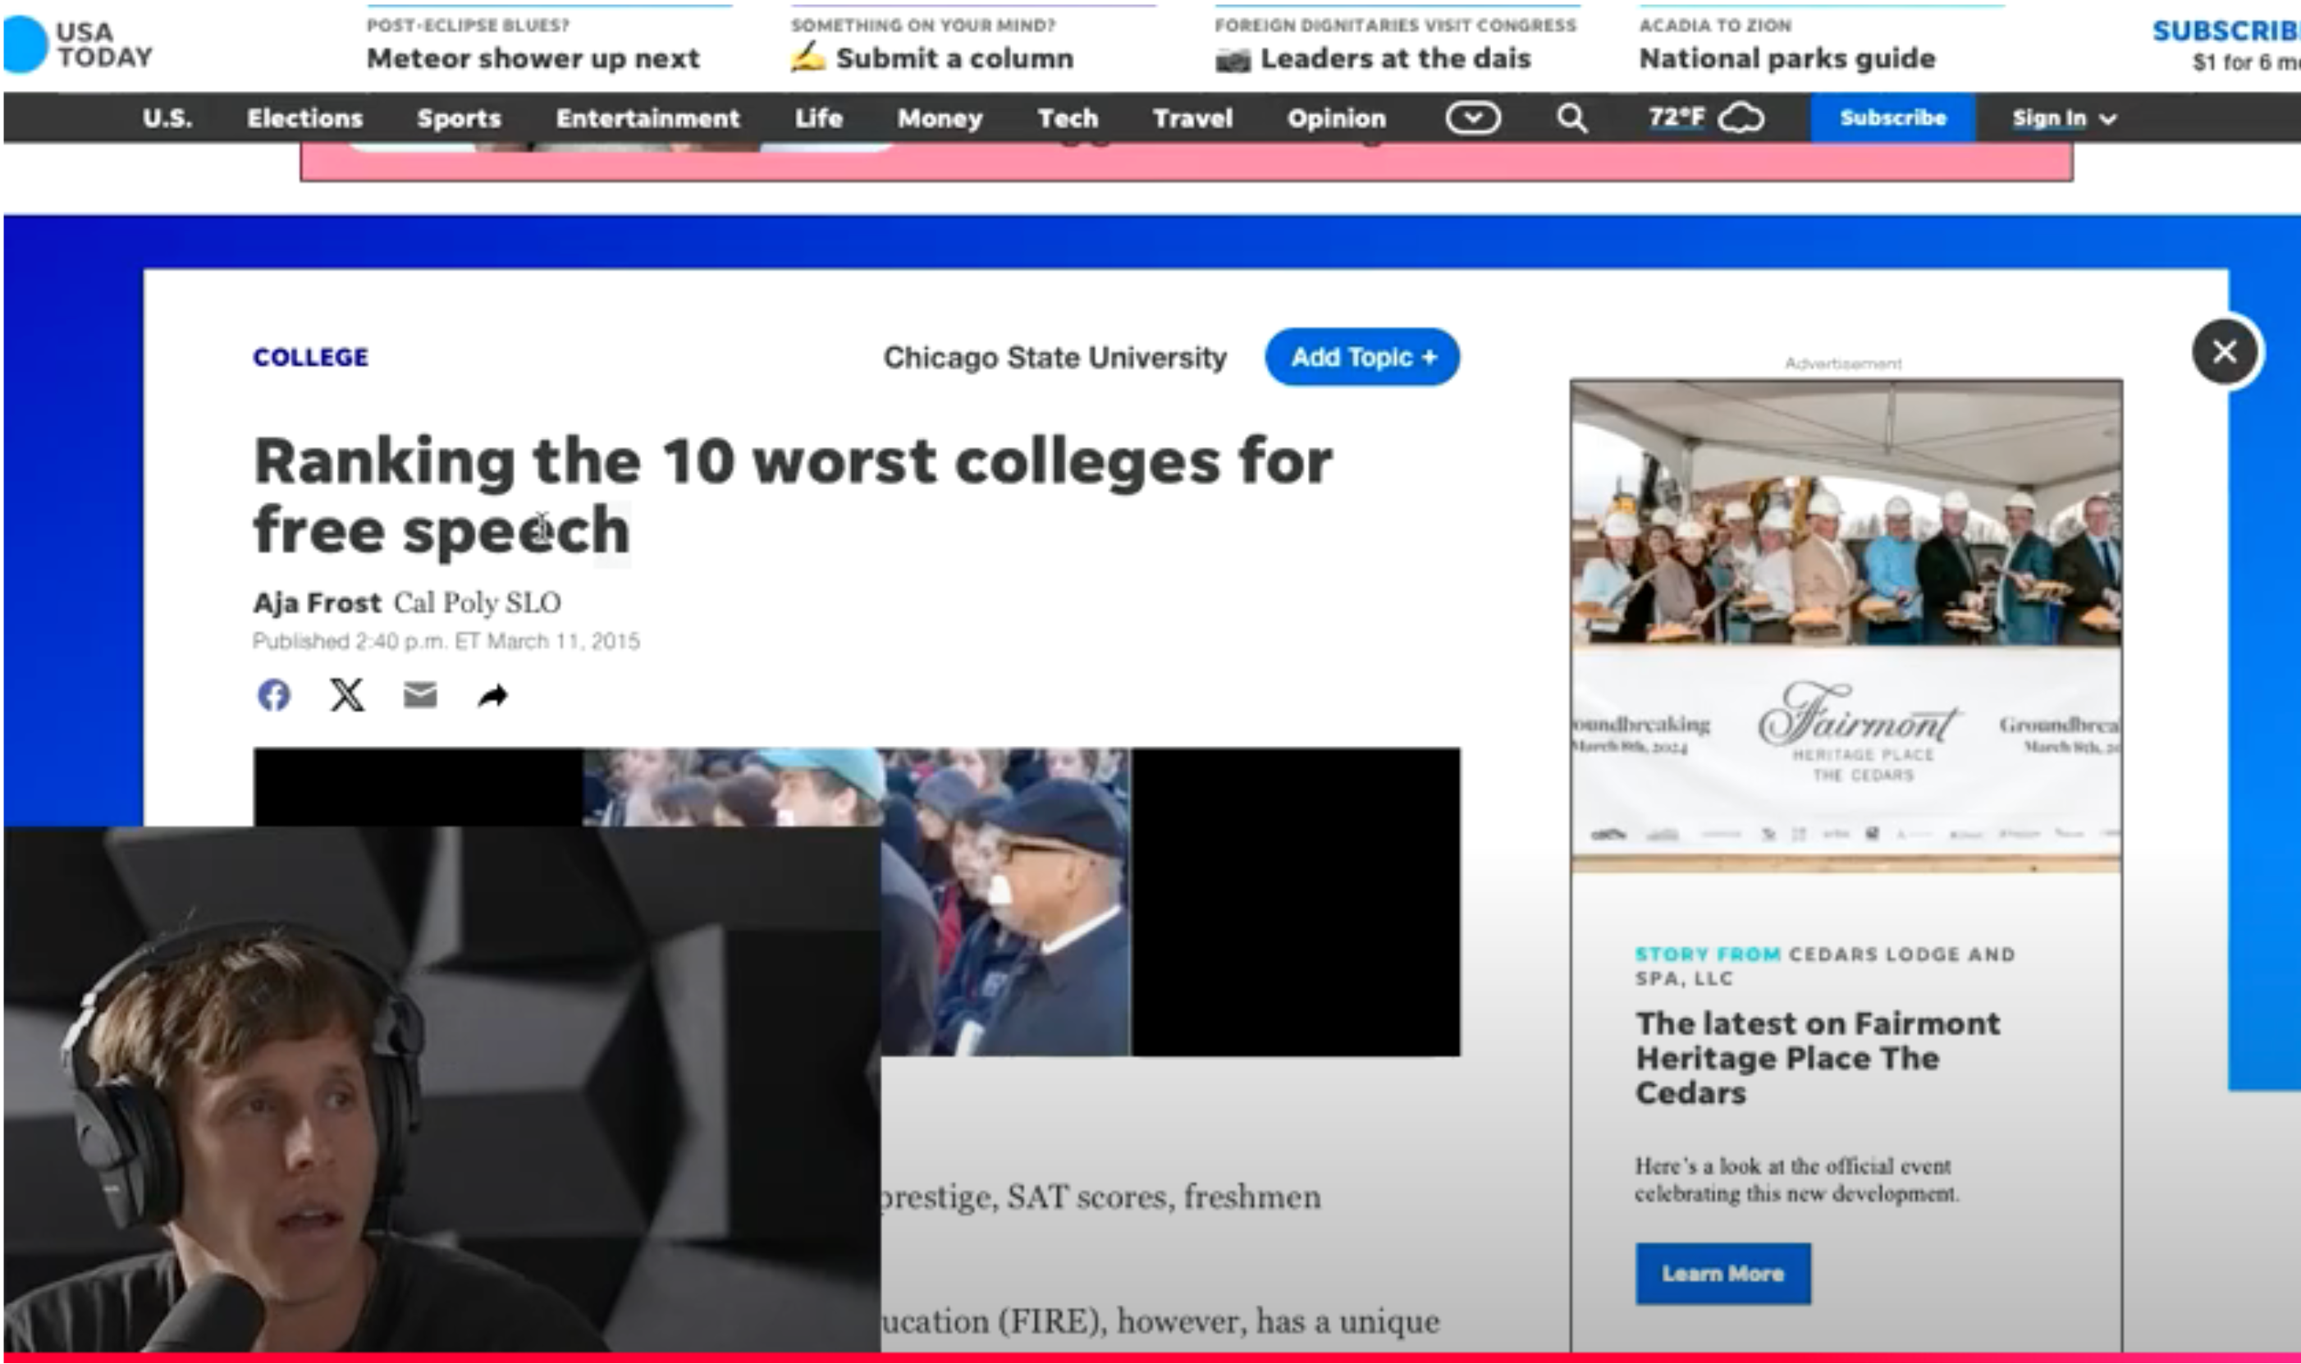The height and width of the screenshot is (1364, 2301).
Task: Click the published date text
Action: (446, 641)
